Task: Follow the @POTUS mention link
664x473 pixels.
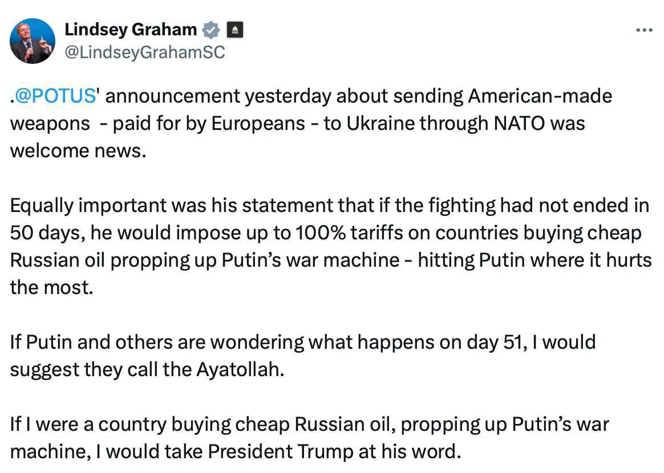Action: [55, 96]
